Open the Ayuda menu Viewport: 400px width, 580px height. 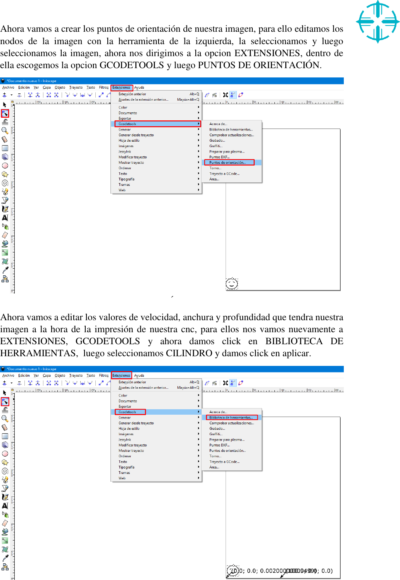click(x=140, y=88)
